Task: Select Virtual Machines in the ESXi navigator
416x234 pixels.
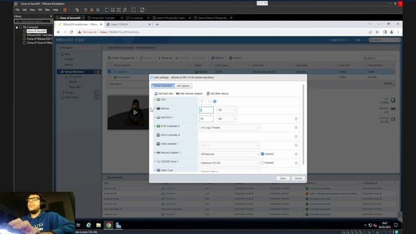Action: (74, 71)
